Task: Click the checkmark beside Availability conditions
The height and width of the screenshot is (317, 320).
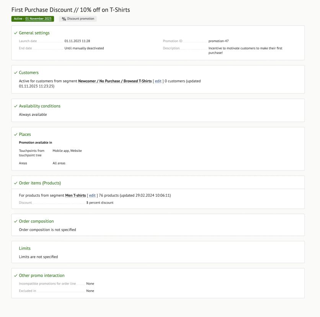Action: tap(15, 106)
